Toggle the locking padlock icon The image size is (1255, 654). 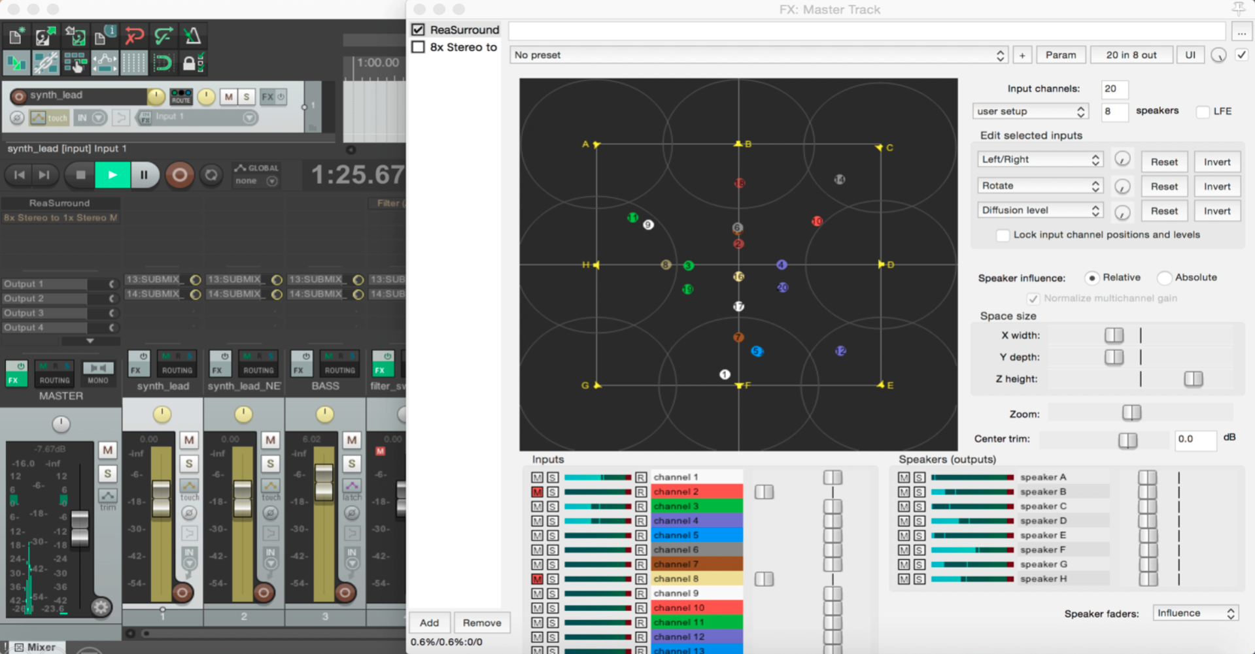click(x=193, y=63)
